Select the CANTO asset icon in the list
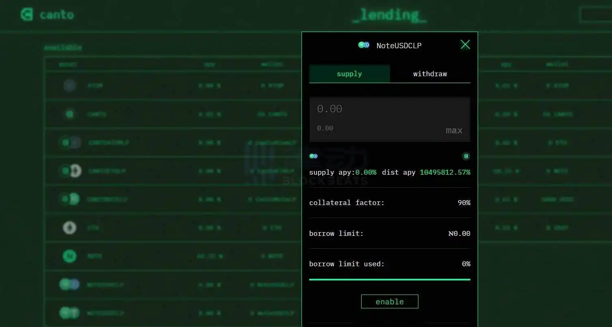The width and height of the screenshot is (612, 327). pos(70,114)
